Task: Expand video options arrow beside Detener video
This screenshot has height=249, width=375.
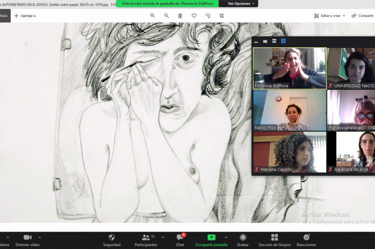Action: coord(40,237)
